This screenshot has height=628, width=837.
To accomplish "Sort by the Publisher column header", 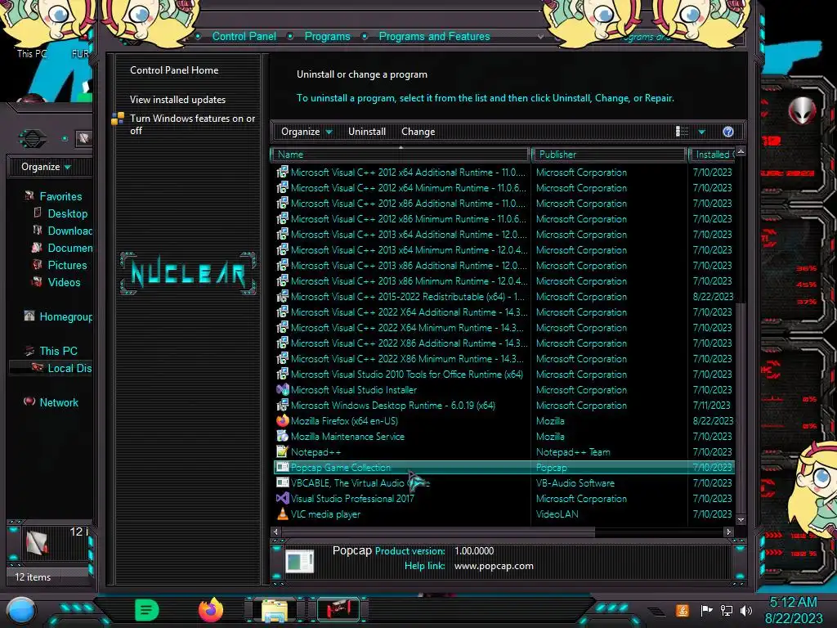I will [x=608, y=155].
